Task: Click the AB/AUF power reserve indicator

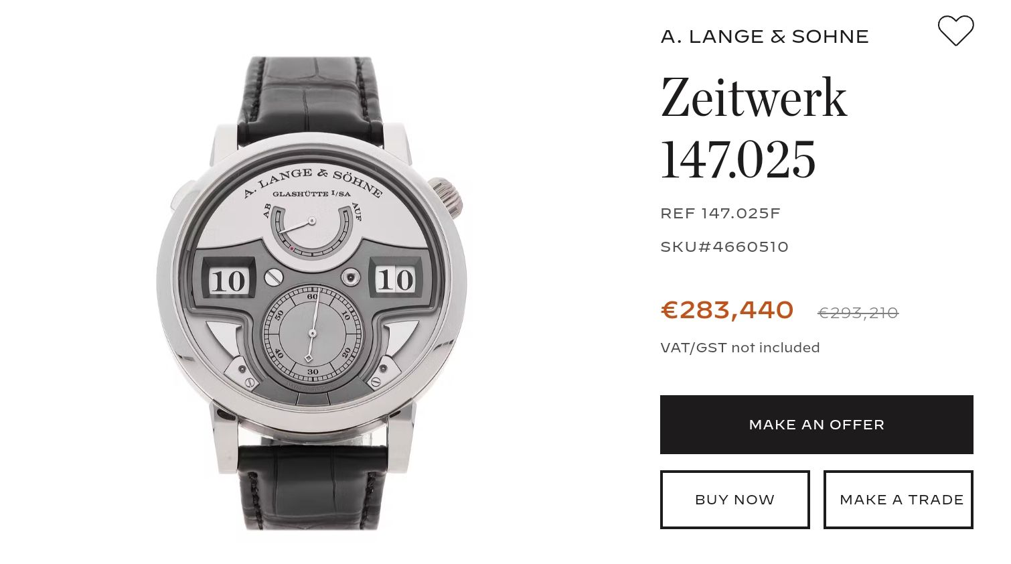Action: coord(312,229)
